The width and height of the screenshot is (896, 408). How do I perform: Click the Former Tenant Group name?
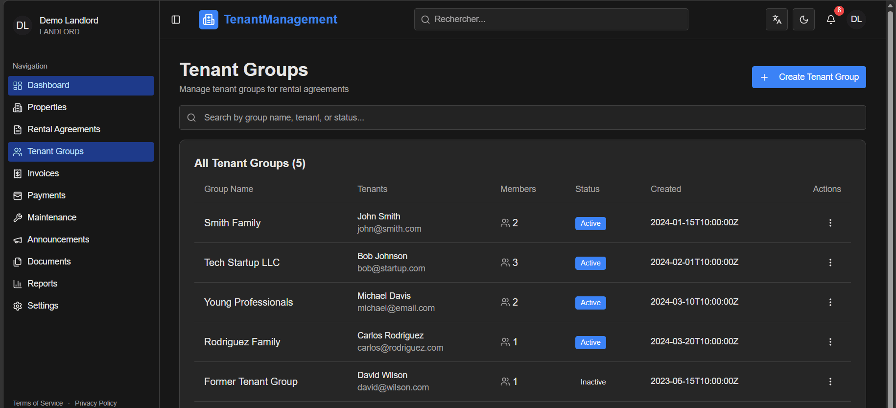(x=251, y=382)
